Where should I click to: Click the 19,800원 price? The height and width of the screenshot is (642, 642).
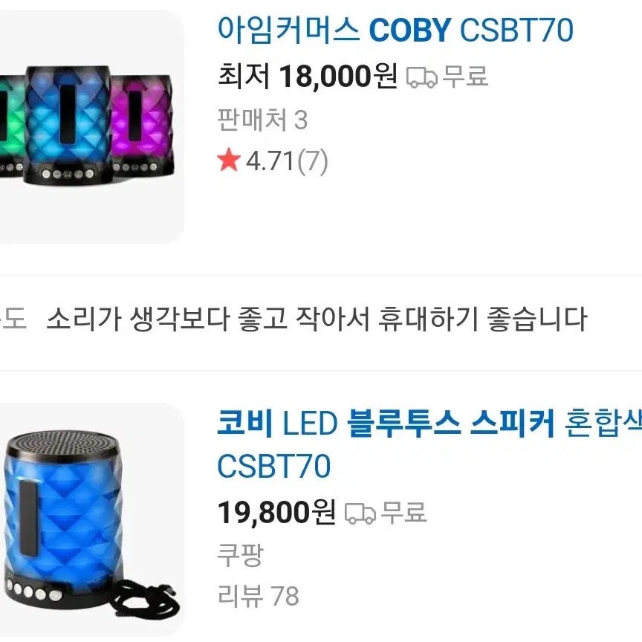click(x=276, y=512)
